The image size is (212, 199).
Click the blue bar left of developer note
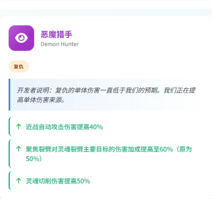[x=10, y=95]
